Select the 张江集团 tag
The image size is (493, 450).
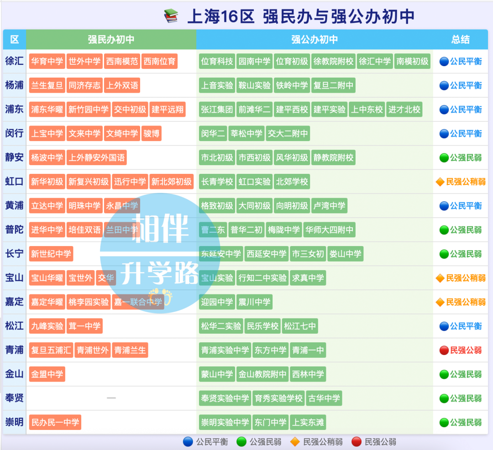(216, 109)
